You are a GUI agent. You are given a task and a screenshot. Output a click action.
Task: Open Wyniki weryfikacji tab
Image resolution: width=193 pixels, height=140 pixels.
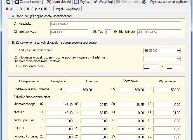(68, 9)
